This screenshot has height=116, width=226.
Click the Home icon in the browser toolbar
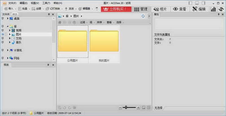(60, 22)
